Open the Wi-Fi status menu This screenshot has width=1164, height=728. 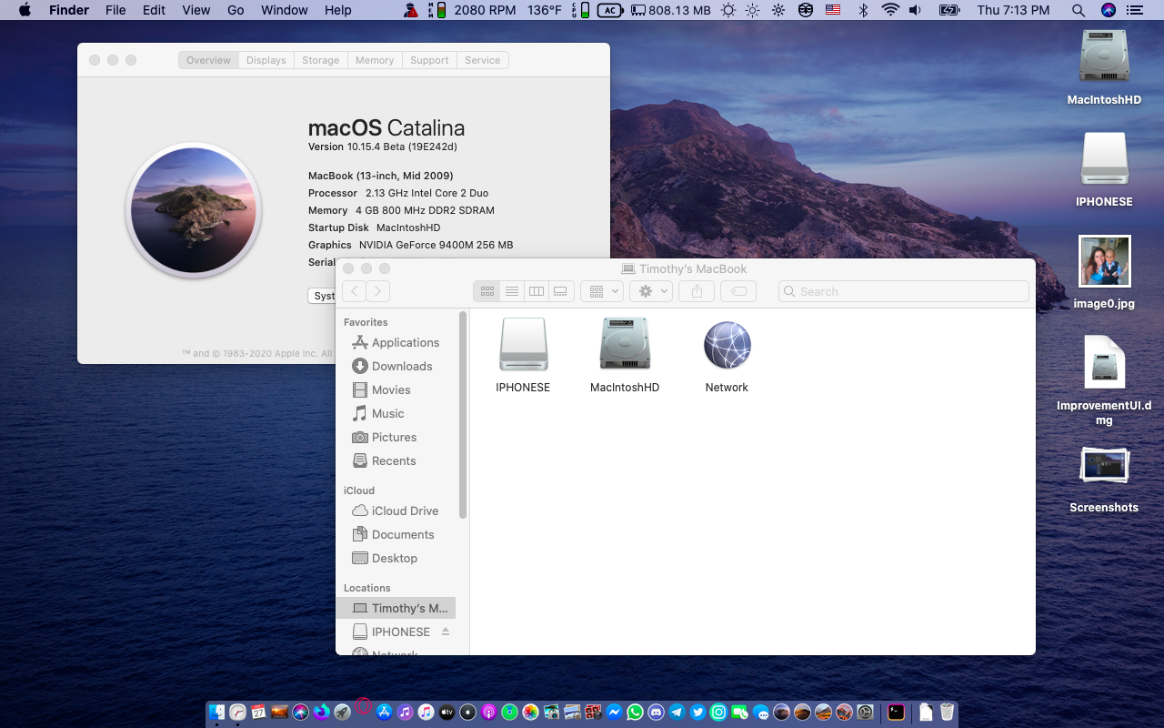[x=889, y=10]
